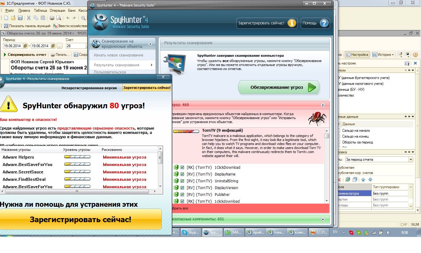Collapse the threats 469 red section header
The image size is (421, 253).
click(323, 105)
